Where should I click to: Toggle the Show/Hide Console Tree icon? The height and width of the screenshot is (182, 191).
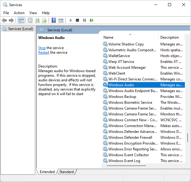[21, 20]
